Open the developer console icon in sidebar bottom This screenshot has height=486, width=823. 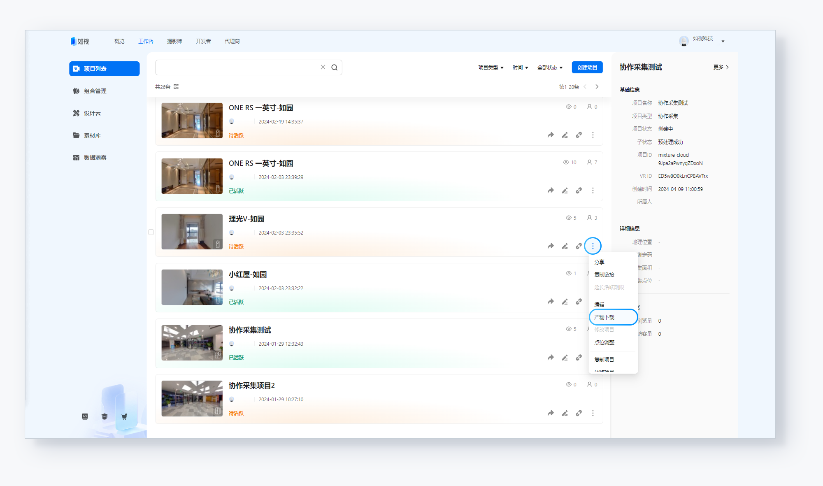click(85, 416)
